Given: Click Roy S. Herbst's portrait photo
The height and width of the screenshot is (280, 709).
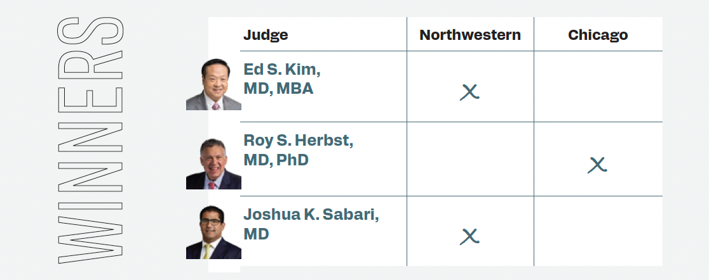Looking at the screenshot, I should tap(213, 163).
